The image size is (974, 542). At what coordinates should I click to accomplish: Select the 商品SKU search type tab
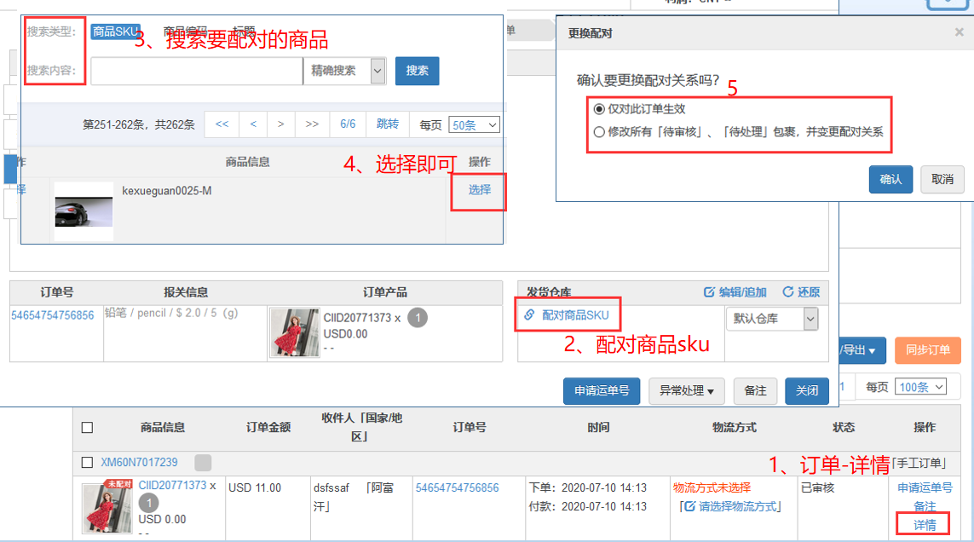click(x=116, y=32)
